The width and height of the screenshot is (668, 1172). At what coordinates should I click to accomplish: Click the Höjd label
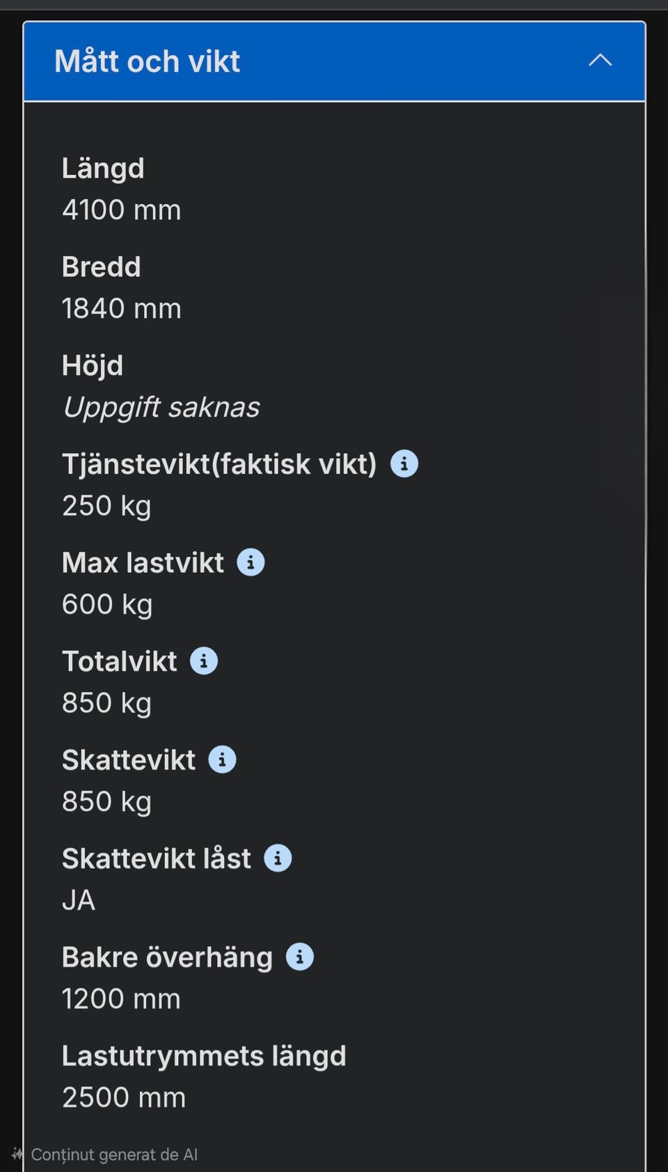coord(93,366)
